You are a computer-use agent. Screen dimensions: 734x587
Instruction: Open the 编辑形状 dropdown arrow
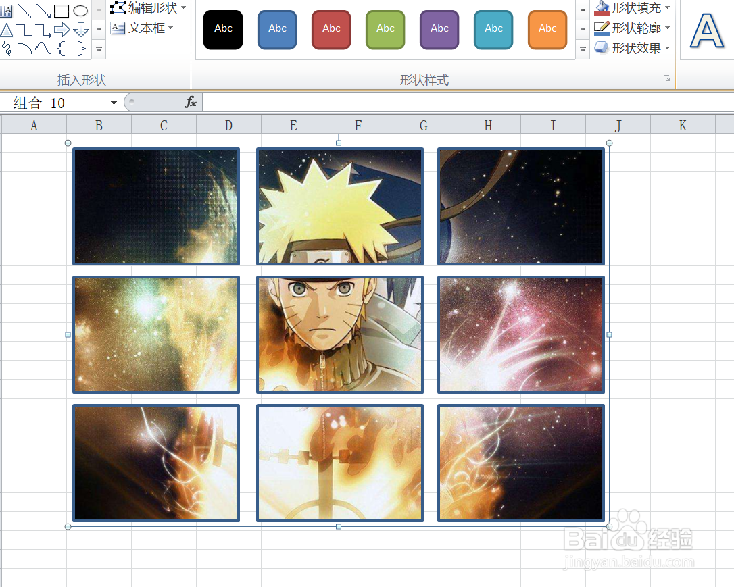(x=184, y=7)
